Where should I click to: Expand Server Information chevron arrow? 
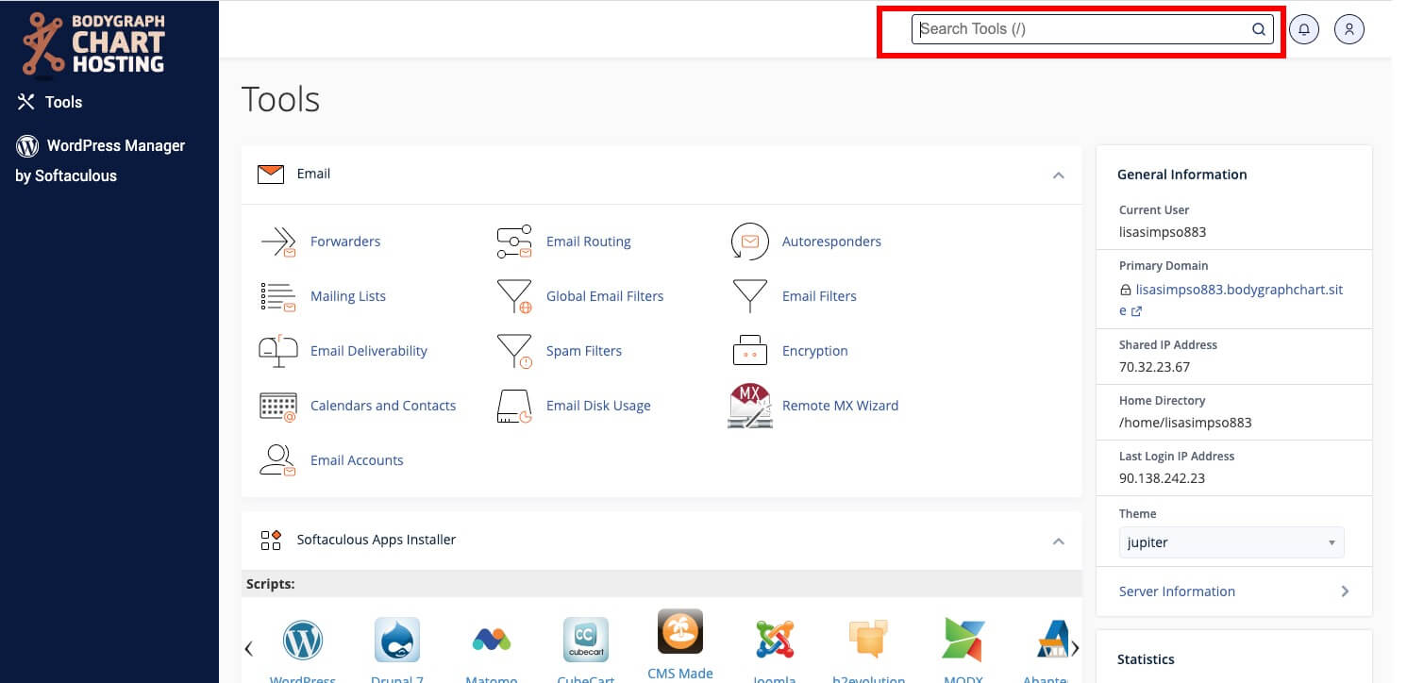[x=1345, y=591]
